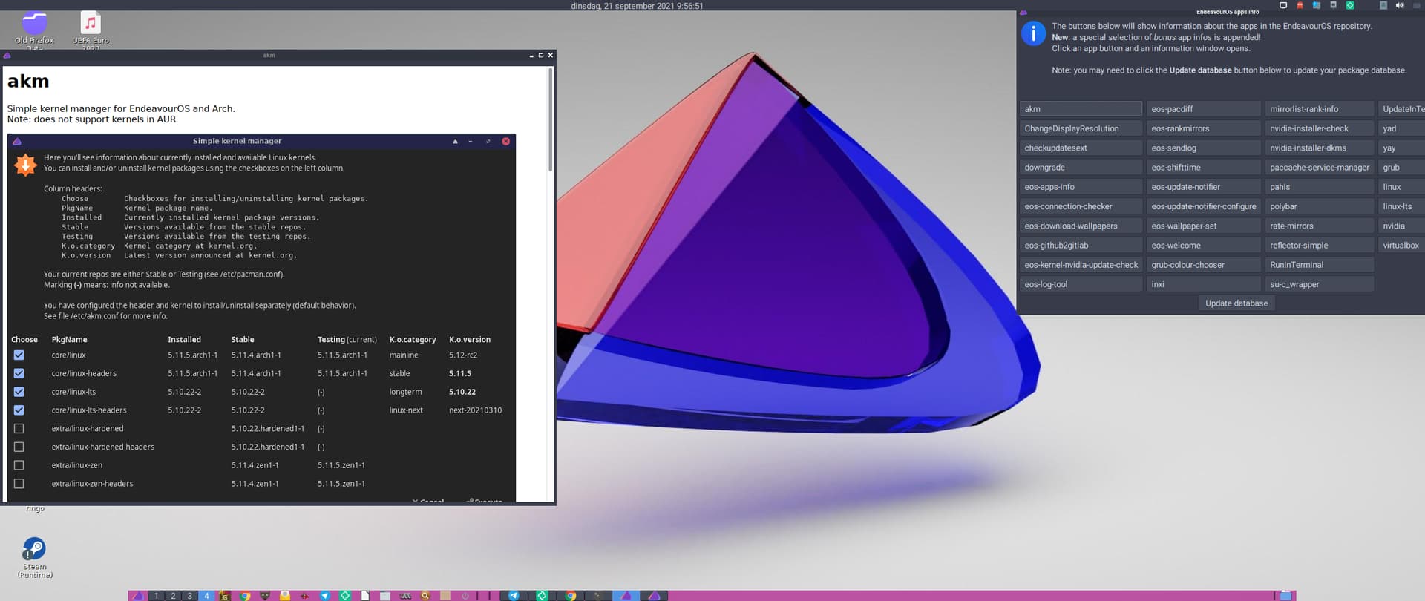Open info for ChangeDisplayResolution
Image resolution: width=1425 pixels, height=601 pixels.
click(x=1081, y=128)
